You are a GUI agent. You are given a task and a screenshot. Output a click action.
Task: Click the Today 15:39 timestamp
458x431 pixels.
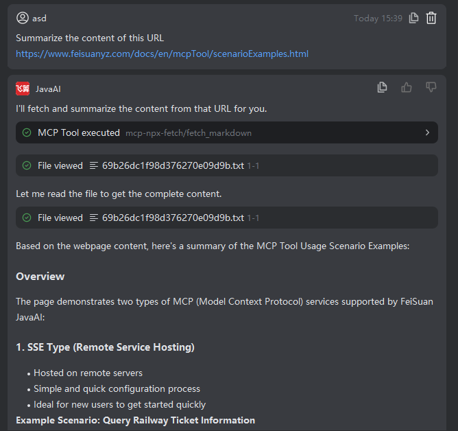tap(378, 19)
